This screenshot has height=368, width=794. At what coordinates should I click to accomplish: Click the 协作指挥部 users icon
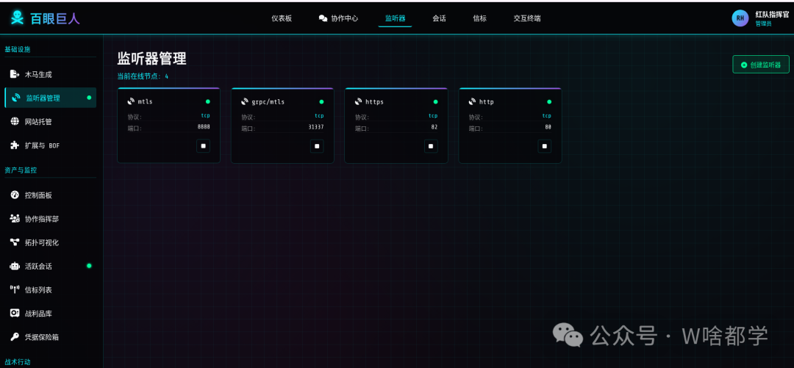pyautogui.click(x=15, y=219)
